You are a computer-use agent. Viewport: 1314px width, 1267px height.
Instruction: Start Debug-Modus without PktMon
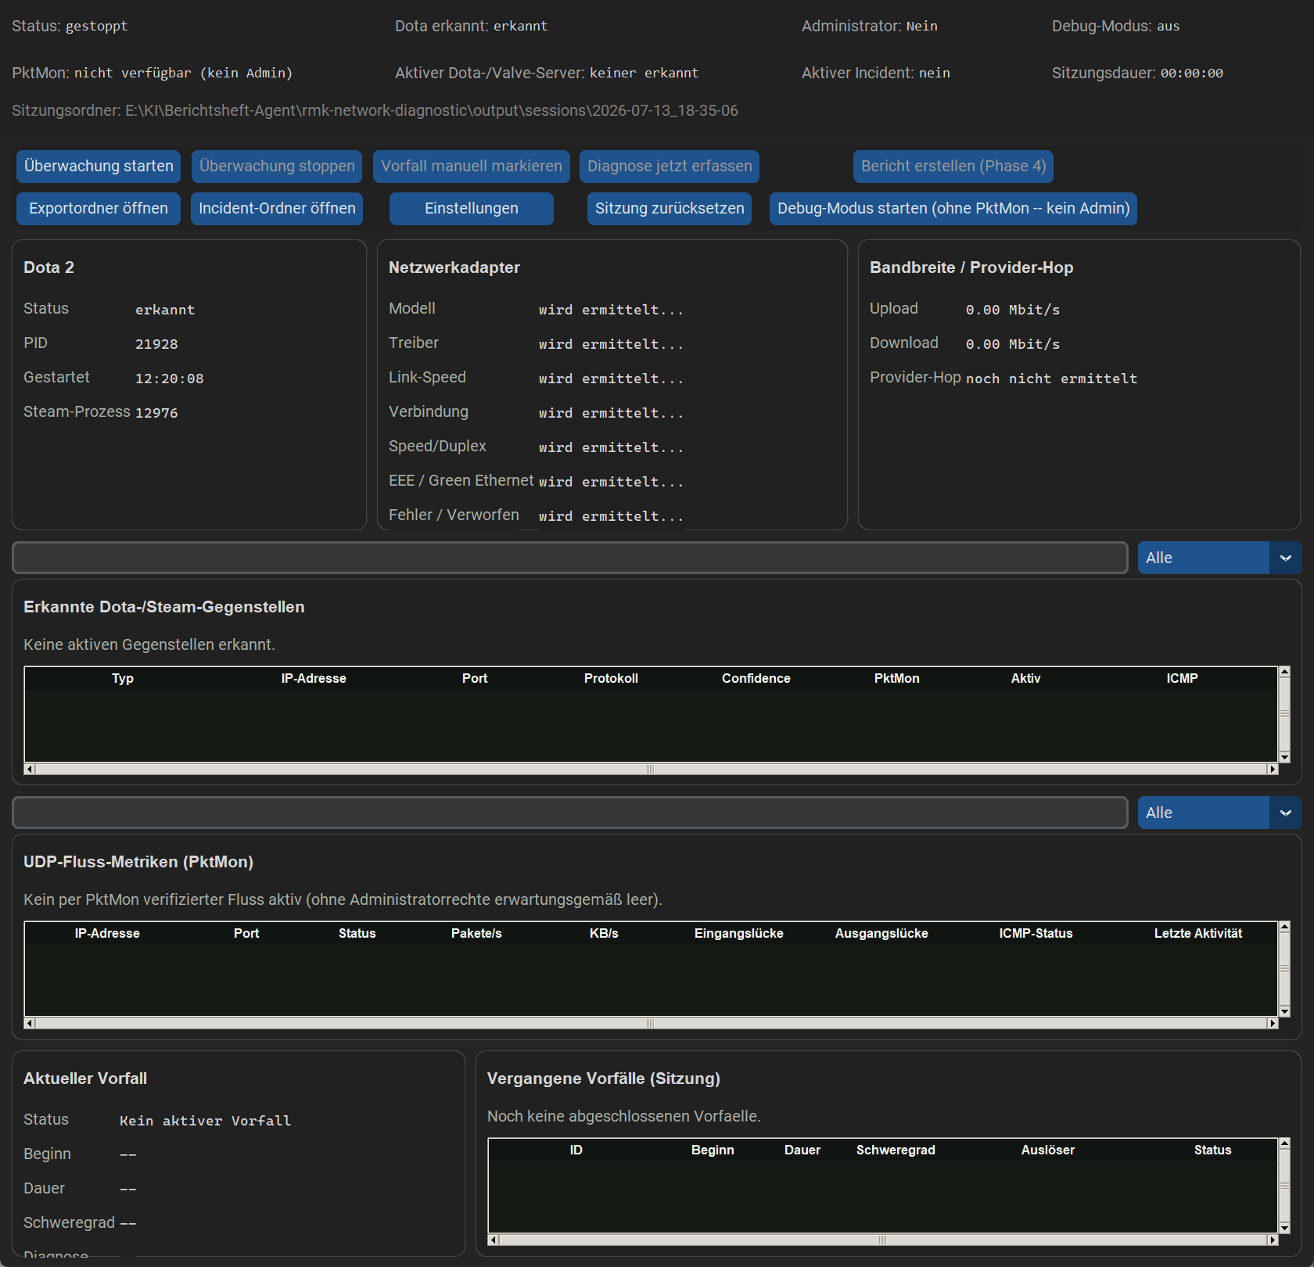[x=953, y=209]
